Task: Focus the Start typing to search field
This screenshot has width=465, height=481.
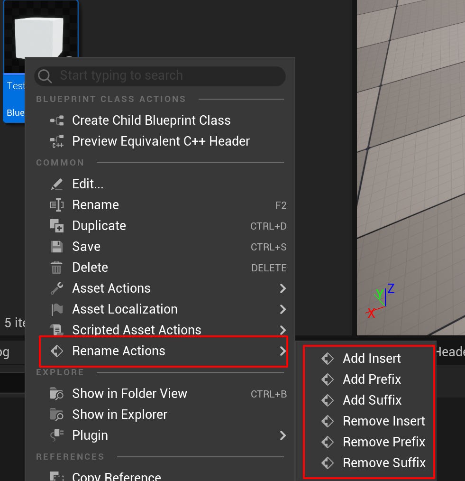Action: coord(160,76)
